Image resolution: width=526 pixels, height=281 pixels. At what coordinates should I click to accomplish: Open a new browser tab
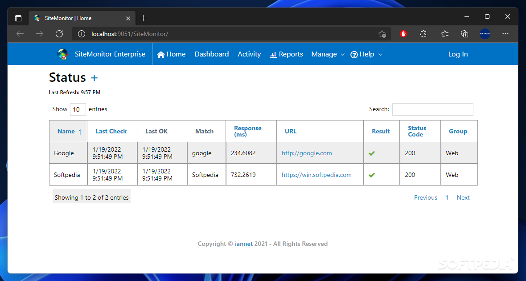(x=143, y=18)
